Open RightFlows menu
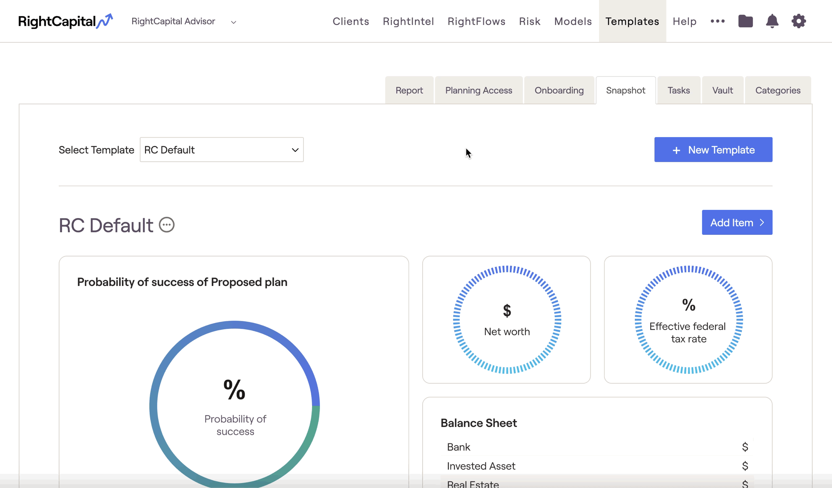Viewport: 832px width, 488px height. (476, 21)
